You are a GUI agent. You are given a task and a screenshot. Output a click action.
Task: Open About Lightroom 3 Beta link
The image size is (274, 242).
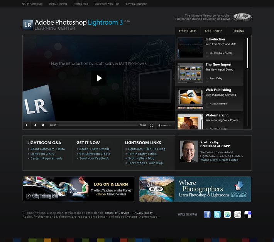click(47, 149)
